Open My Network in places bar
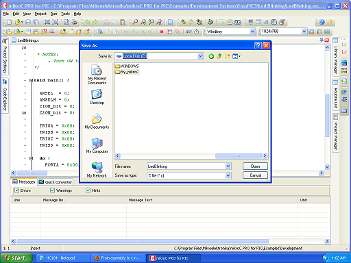Viewport: 351px width, 263px height. pos(97,170)
